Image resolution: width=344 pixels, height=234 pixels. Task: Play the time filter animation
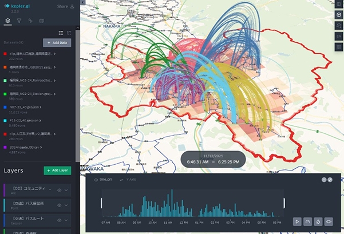click(297, 221)
